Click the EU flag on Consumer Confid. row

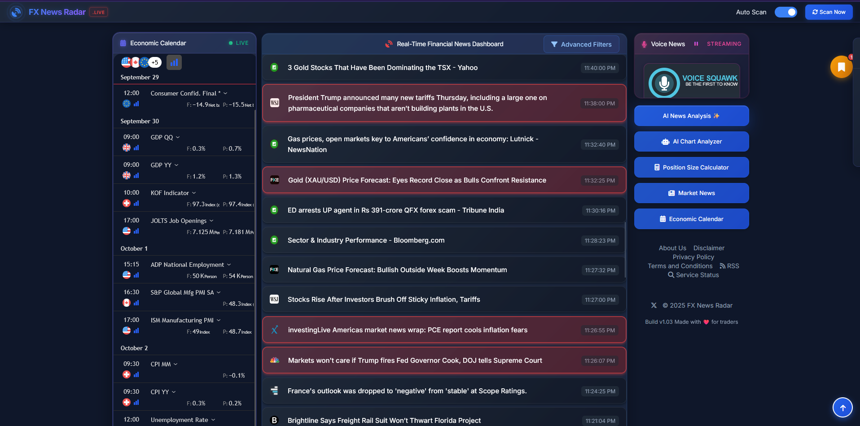pyautogui.click(x=127, y=104)
